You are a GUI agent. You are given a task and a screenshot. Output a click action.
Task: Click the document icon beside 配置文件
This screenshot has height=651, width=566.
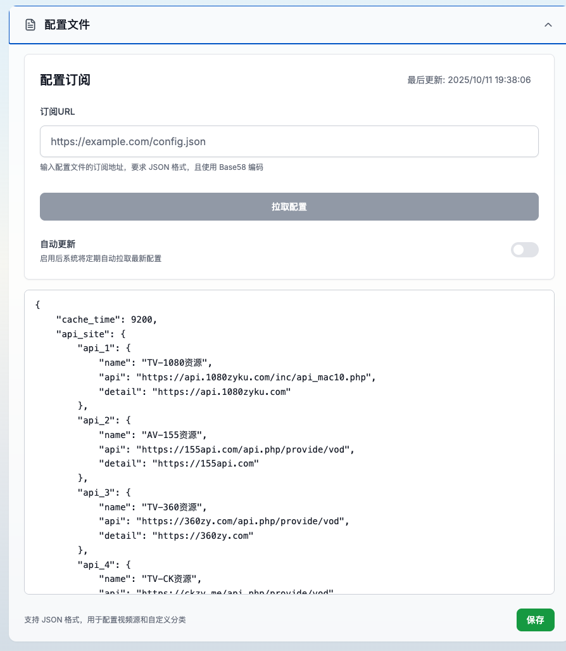click(x=30, y=25)
